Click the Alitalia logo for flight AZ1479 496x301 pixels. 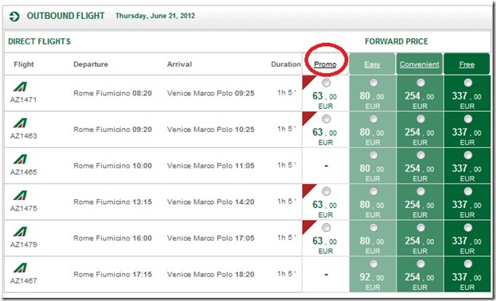(20, 232)
